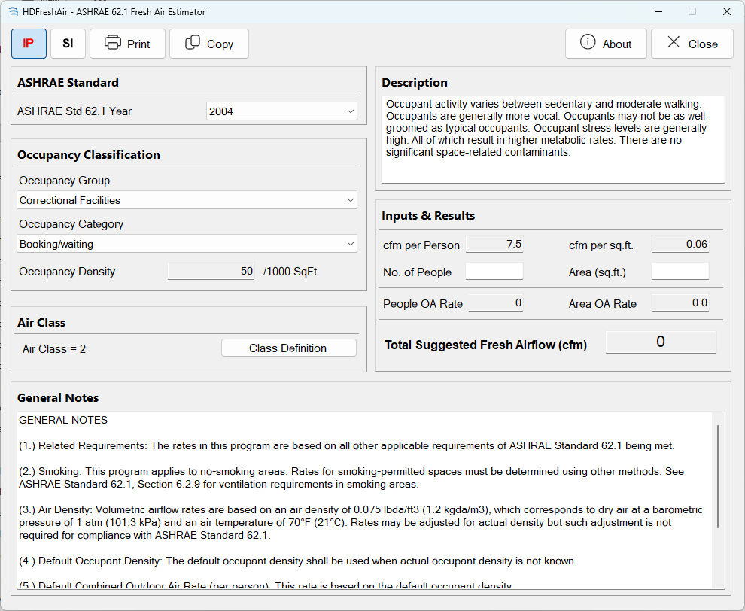Screen dimensions: 745x611
Task: Click the "(1.) Related Requirements" note
Action: (x=347, y=445)
